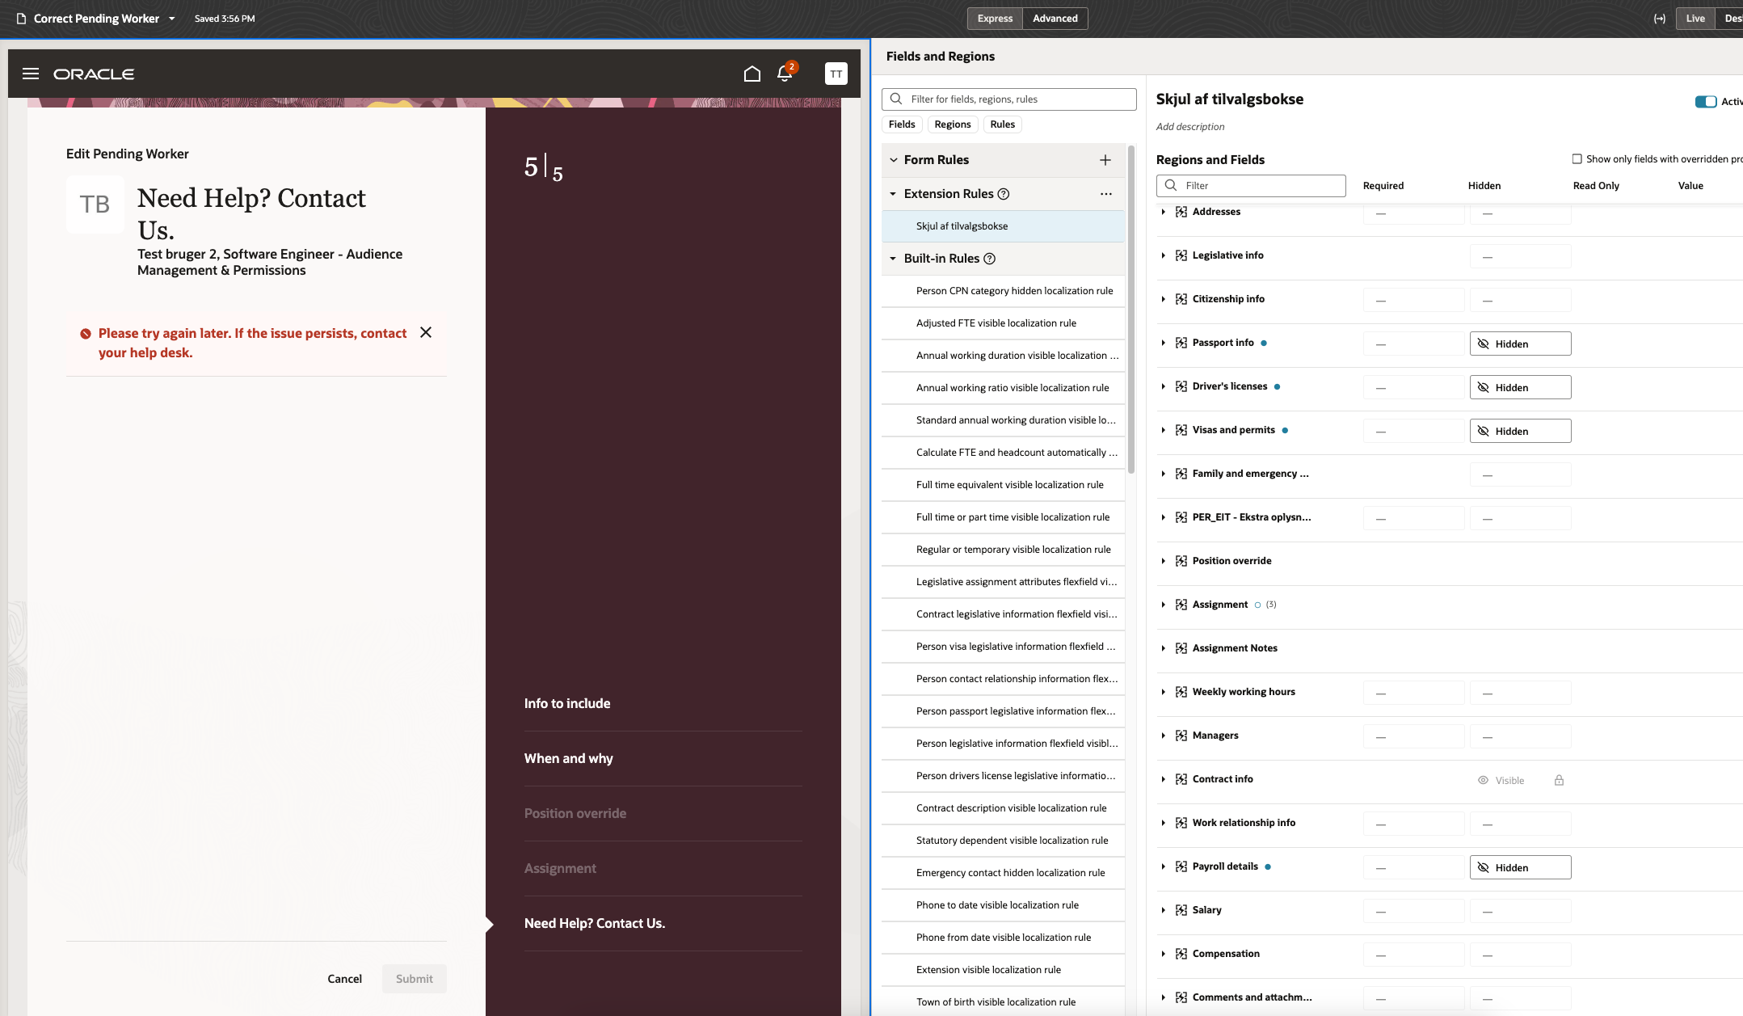Switch to the Advanced mode tab
The width and height of the screenshot is (1743, 1016).
1055,19
